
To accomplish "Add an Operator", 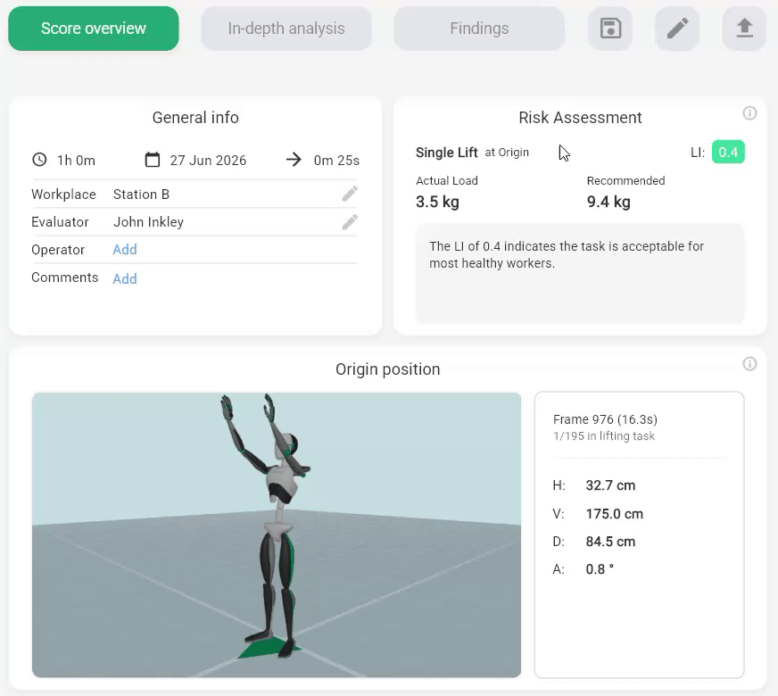I will click(125, 250).
